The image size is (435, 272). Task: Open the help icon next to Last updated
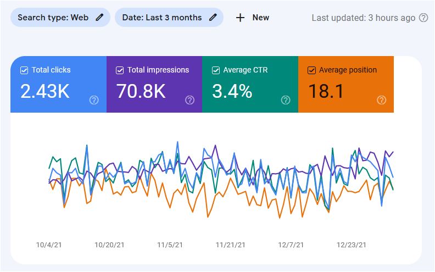coord(423,18)
